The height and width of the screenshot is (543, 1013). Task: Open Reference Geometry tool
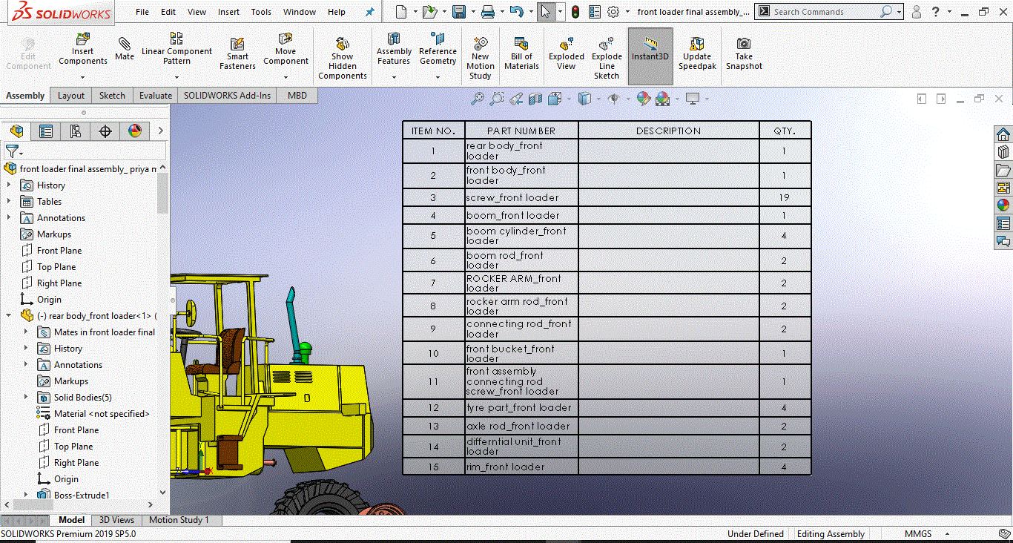point(438,49)
